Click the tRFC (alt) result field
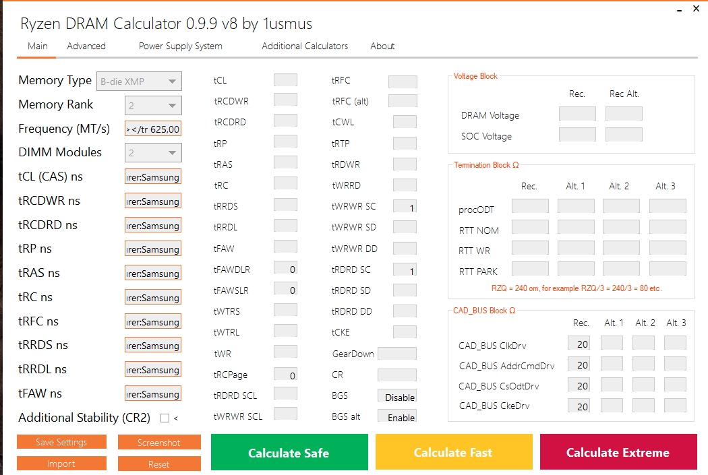The width and height of the screenshot is (708, 475). (x=403, y=100)
